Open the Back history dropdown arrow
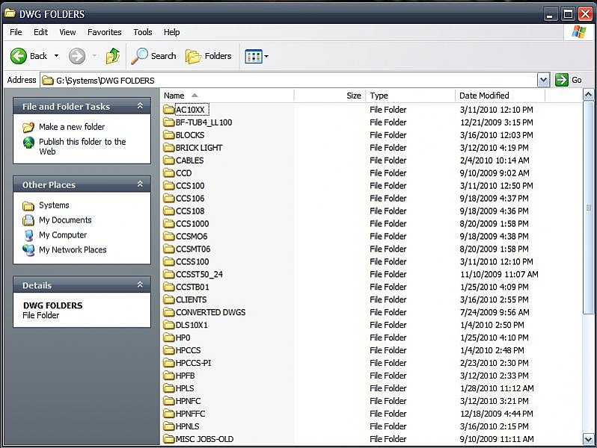Viewport: 597px width, 448px height. [56, 56]
